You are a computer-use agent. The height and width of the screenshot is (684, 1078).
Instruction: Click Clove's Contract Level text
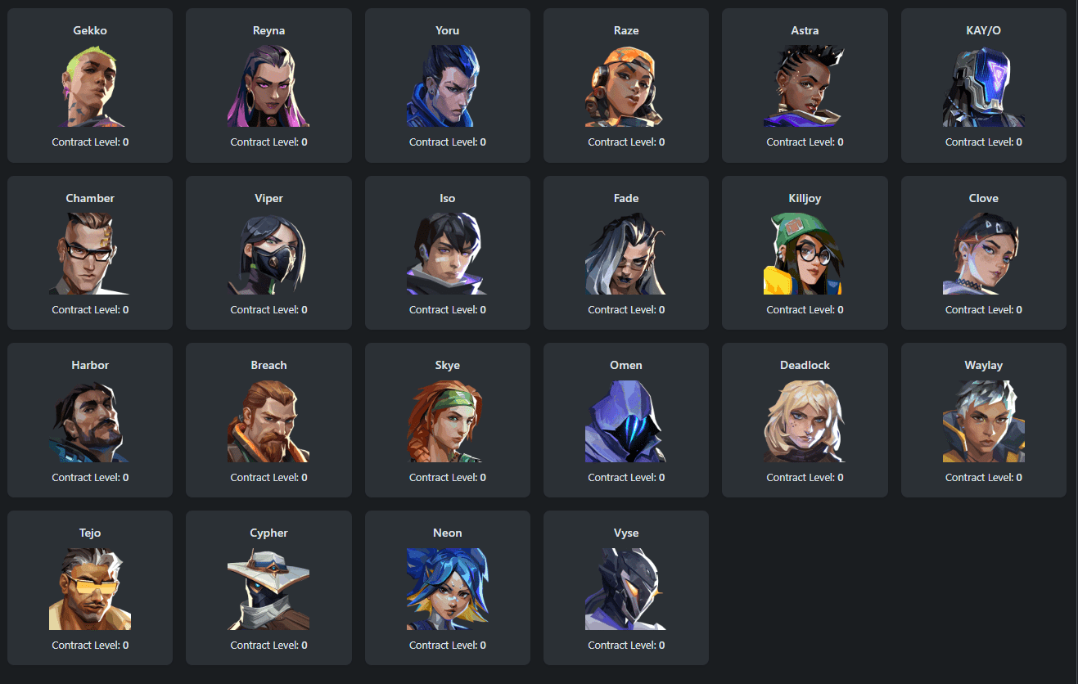[x=983, y=309]
